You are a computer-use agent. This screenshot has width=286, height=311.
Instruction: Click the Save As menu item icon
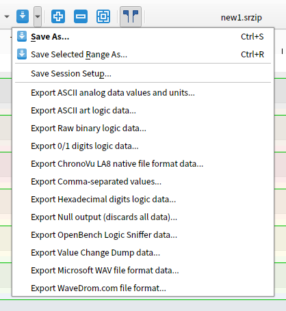22,36
